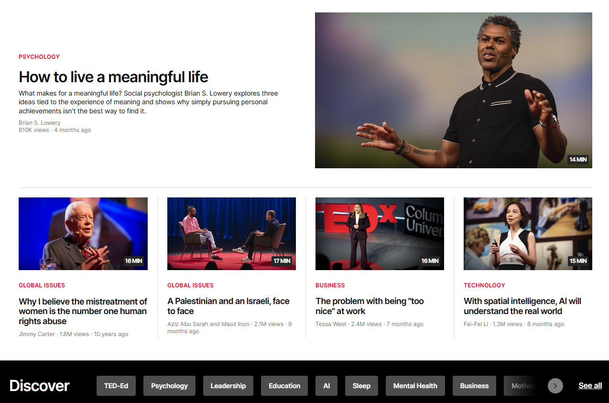Click GLOBAL ISSUES label above Jimmy Carter talk
The image size is (609, 403).
point(42,285)
